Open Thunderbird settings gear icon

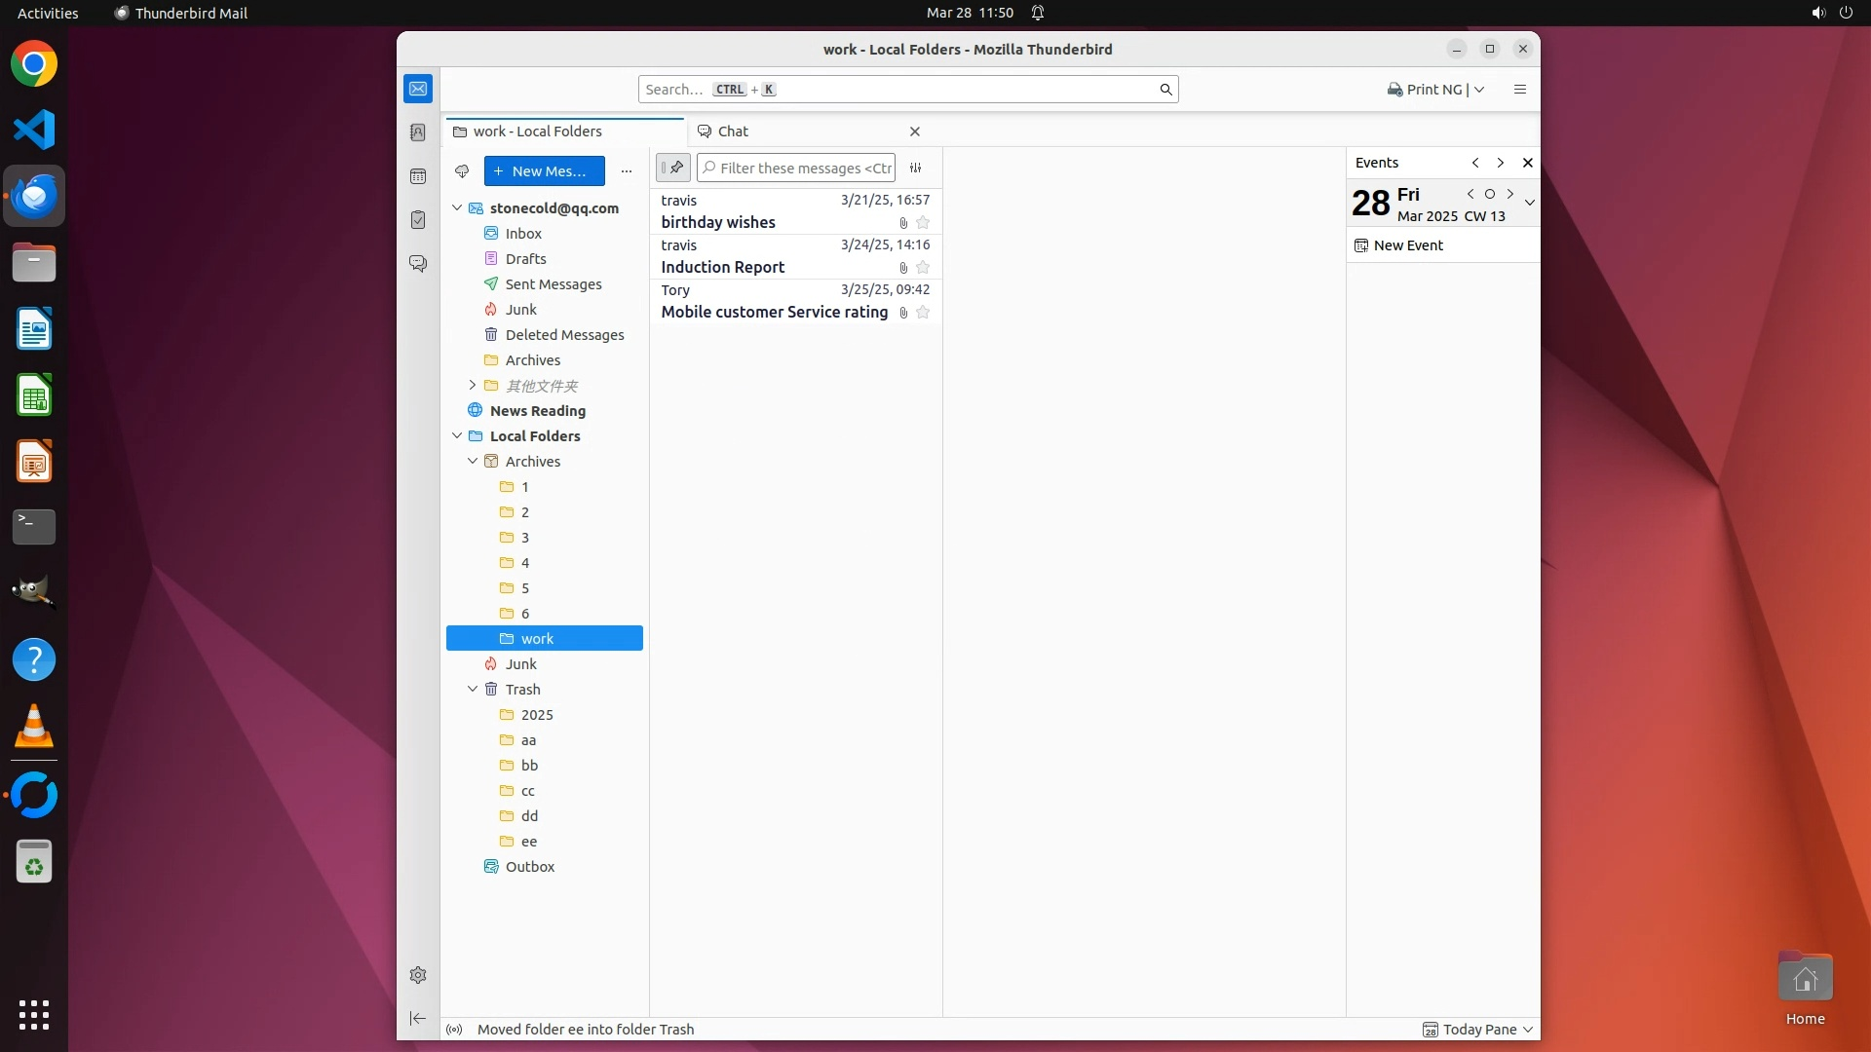418,975
